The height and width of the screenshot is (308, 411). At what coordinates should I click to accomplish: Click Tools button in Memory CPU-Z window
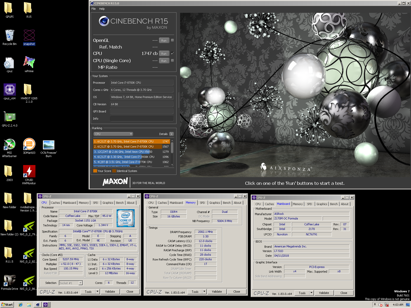point(195,292)
